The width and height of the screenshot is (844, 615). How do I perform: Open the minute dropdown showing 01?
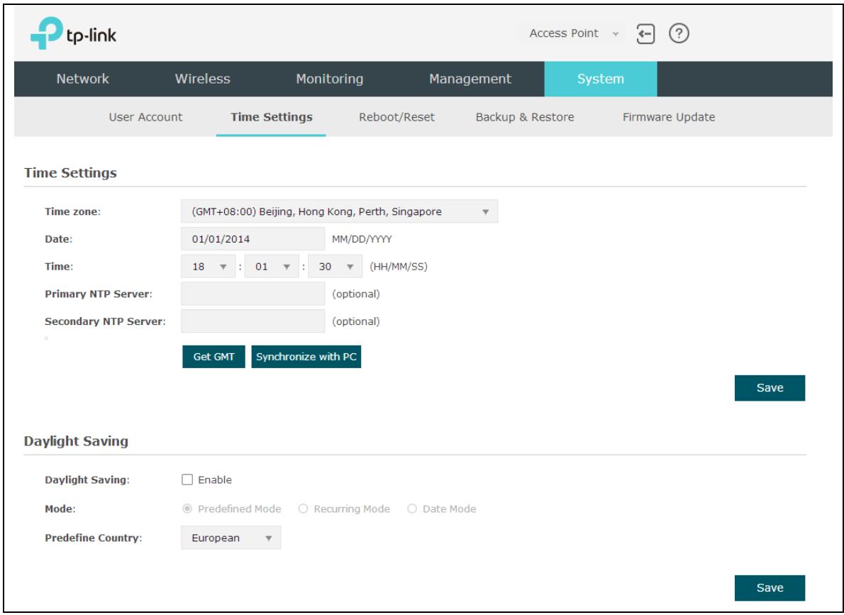coord(271,267)
